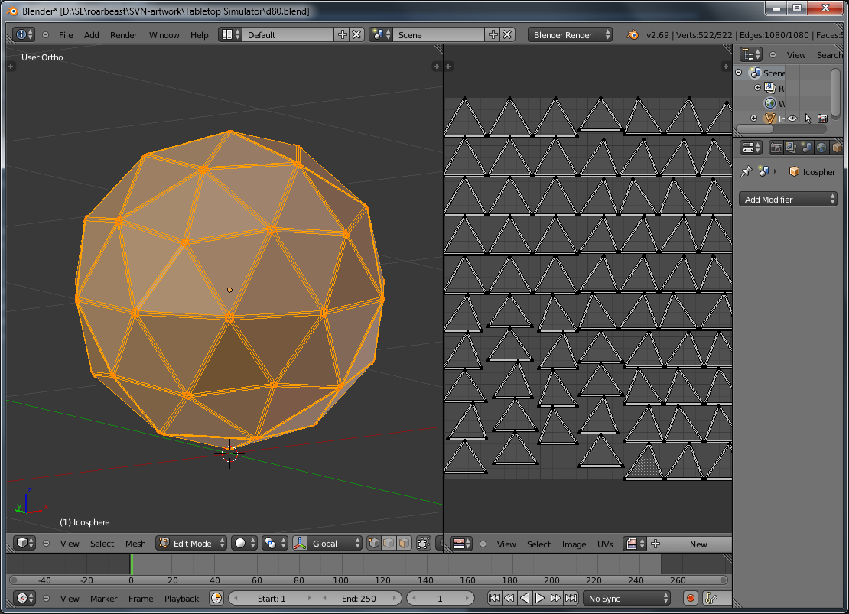This screenshot has height=614, width=849.
Task: Toggle Icosphere renderability camera icon
Action: point(822,119)
